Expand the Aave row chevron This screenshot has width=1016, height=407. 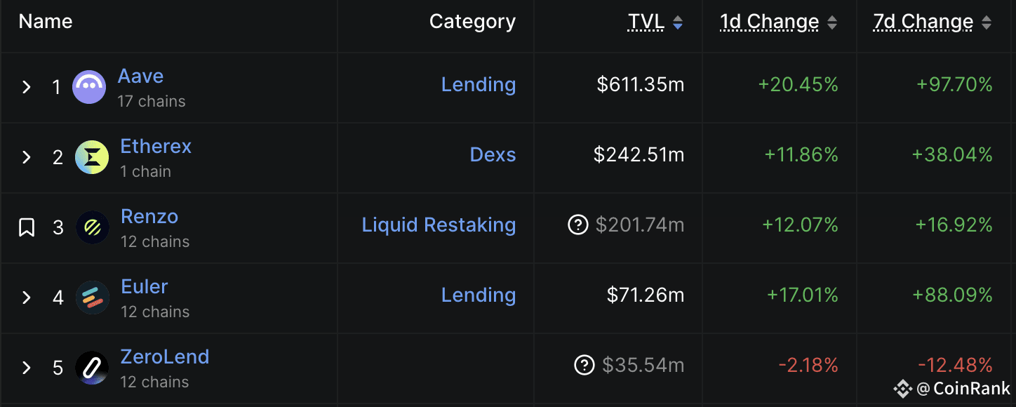(27, 87)
